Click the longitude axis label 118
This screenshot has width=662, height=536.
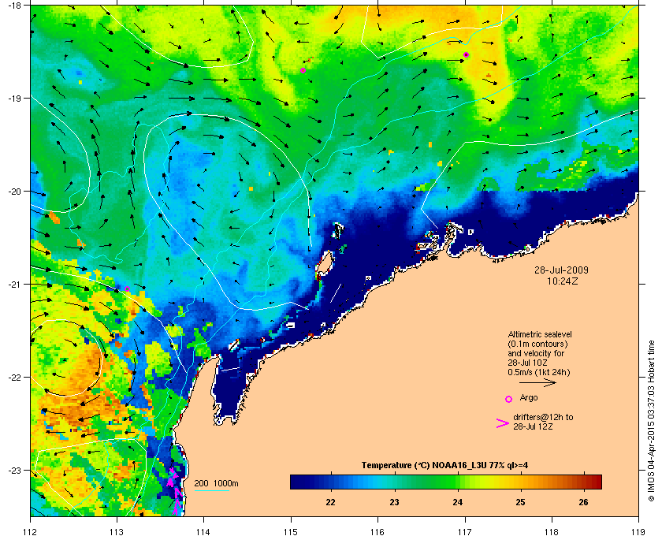552,531
